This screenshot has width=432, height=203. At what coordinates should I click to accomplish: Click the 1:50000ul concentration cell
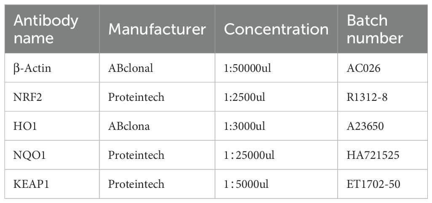247,68
